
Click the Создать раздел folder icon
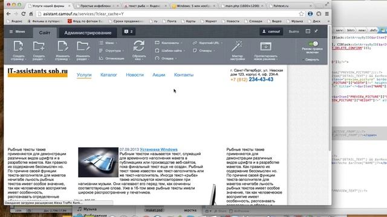39,46
